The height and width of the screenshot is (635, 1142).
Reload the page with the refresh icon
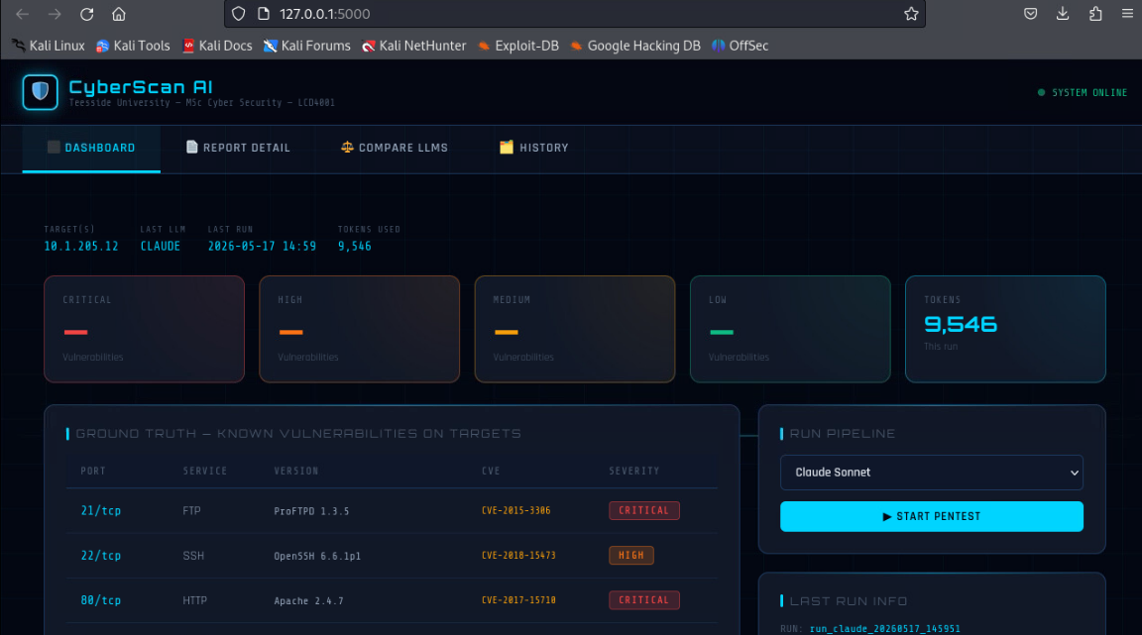86,14
